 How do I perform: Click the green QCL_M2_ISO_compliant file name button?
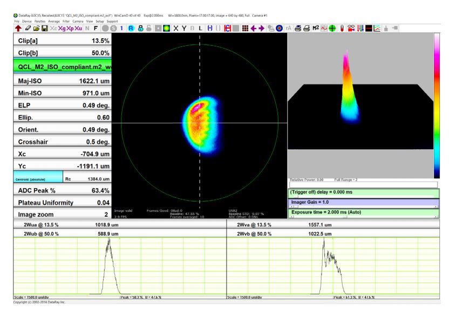tap(63, 66)
